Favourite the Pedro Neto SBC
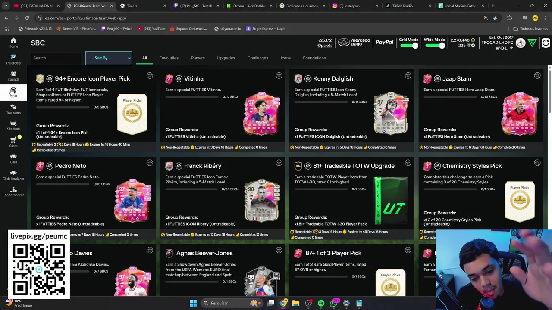 (x=150, y=163)
